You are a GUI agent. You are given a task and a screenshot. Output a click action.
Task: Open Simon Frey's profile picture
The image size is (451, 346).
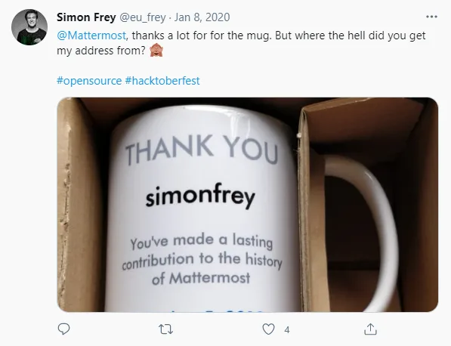(x=29, y=27)
